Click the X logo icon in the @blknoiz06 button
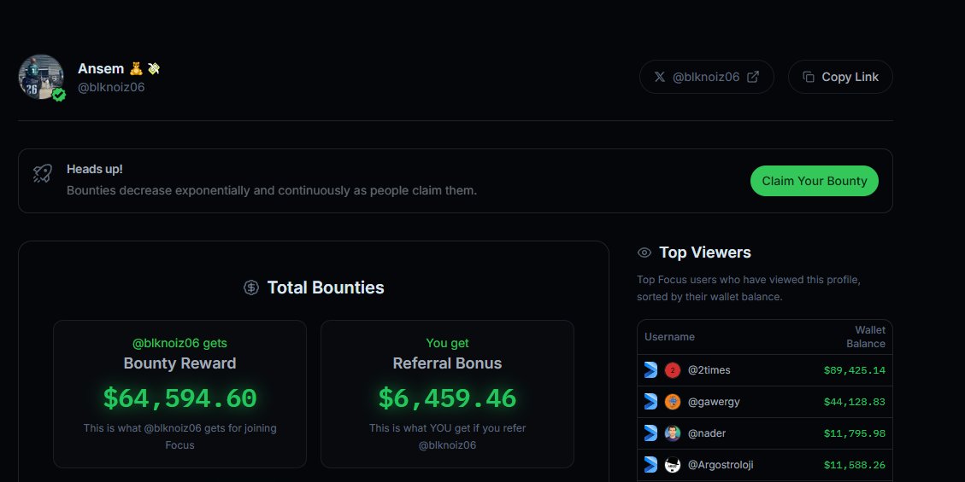 (660, 77)
